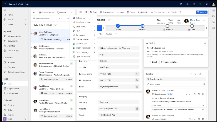Expand the Opportunity 10 Cafe BG-1 row
The image size is (217, 122).
pos(203,110)
